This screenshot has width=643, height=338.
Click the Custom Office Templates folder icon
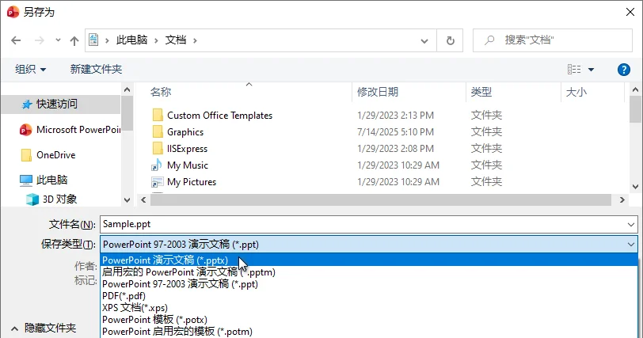(x=158, y=115)
